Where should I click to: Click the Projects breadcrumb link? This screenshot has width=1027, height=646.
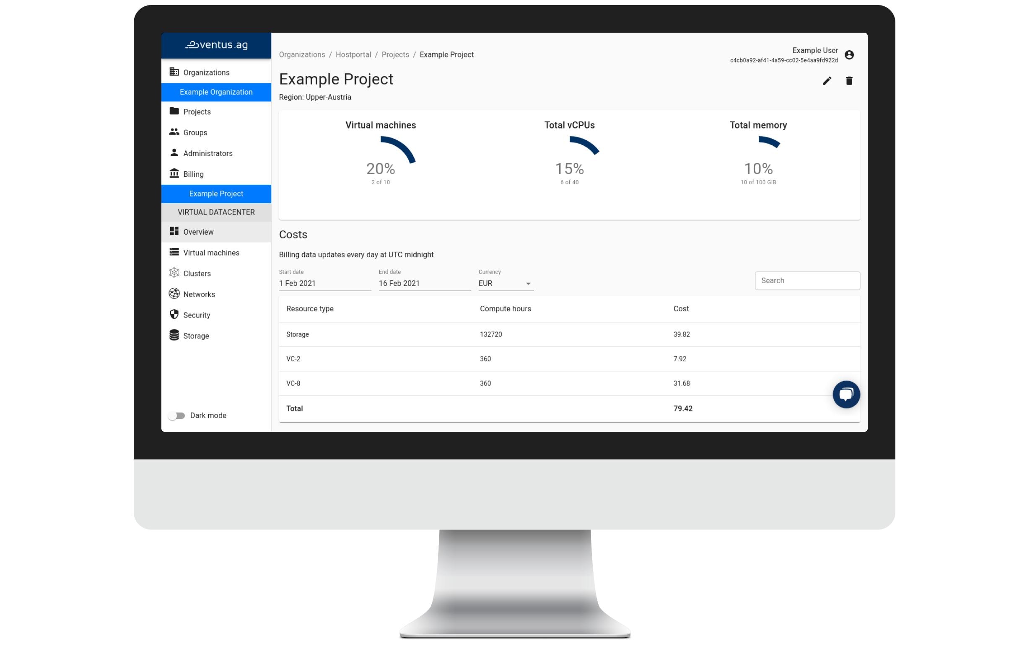395,54
